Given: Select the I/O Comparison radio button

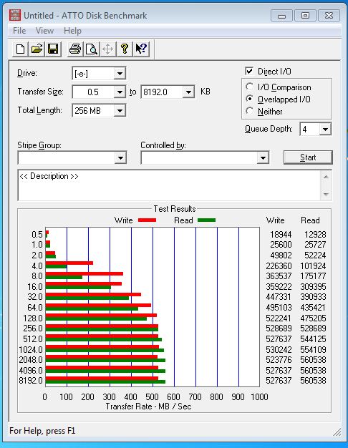Looking at the screenshot, I should [249, 87].
